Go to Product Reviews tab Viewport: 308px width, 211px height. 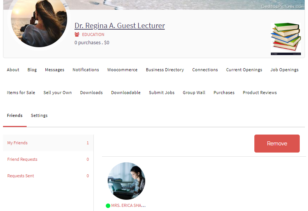coord(260,93)
